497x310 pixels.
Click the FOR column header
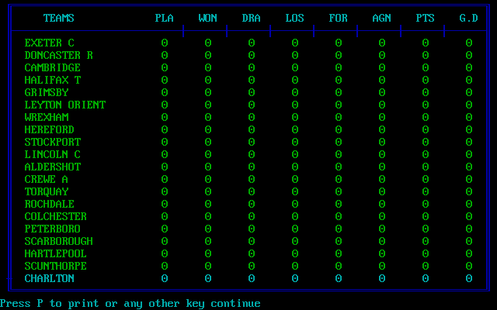tap(338, 18)
